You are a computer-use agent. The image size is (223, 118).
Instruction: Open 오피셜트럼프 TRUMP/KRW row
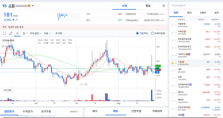[196, 86]
